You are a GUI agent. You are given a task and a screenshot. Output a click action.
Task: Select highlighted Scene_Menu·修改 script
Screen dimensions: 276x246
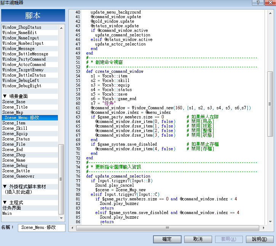click(30, 118)
